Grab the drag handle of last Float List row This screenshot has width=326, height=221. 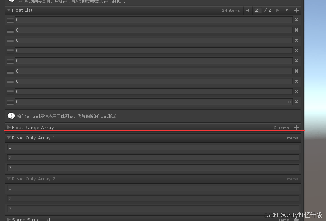(10, 102)
